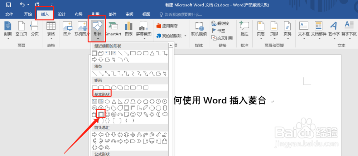Click the 批注 (Comment) button
The image size is (358, 156).
(244, 29)
